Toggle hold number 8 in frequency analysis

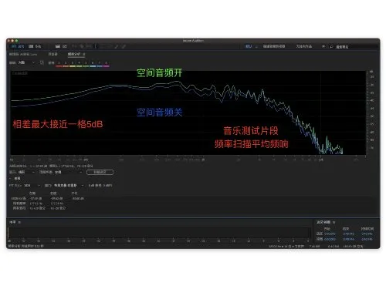106,63
